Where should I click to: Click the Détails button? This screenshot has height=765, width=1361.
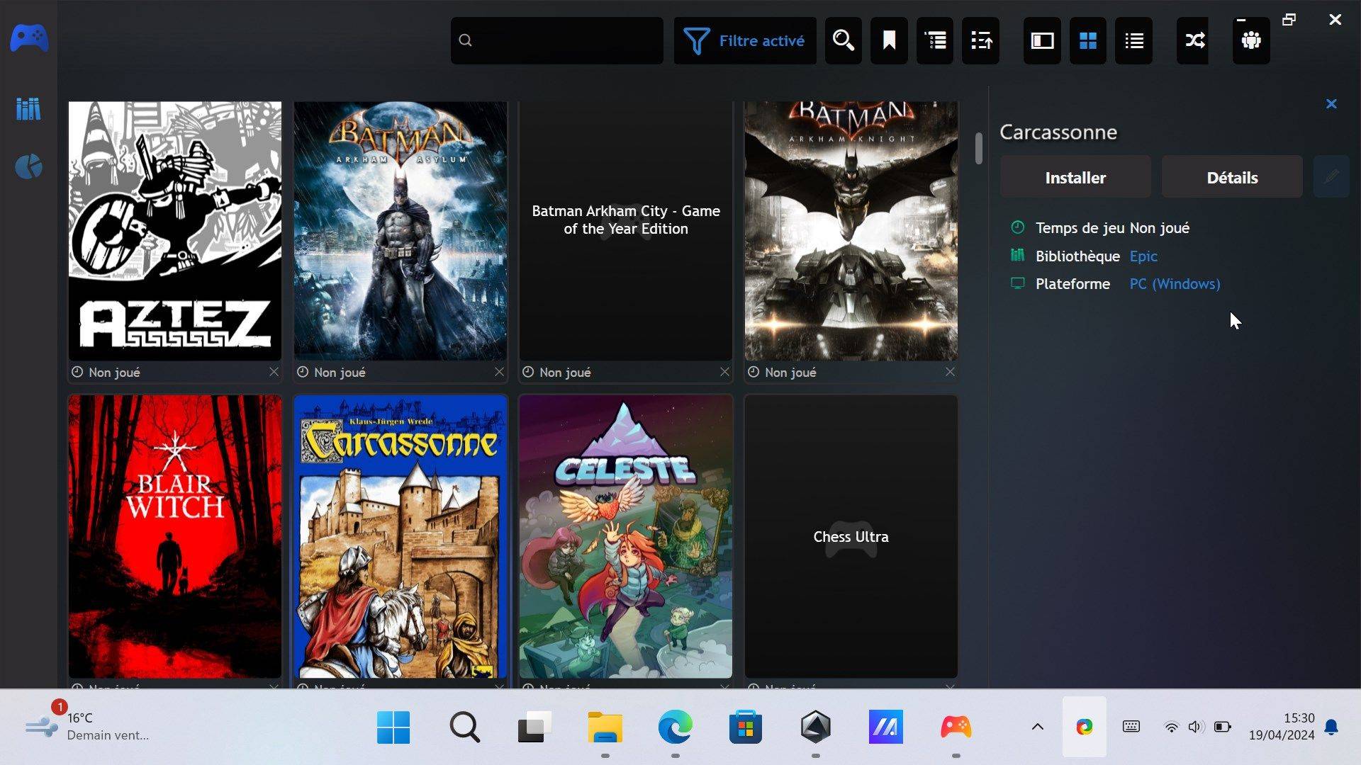[x=1232, y=177]
